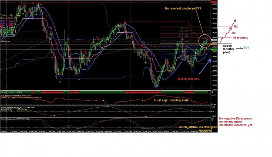Click the green price tag on the scale
This screenshot has height=157, width=272.
click(214, 50)
